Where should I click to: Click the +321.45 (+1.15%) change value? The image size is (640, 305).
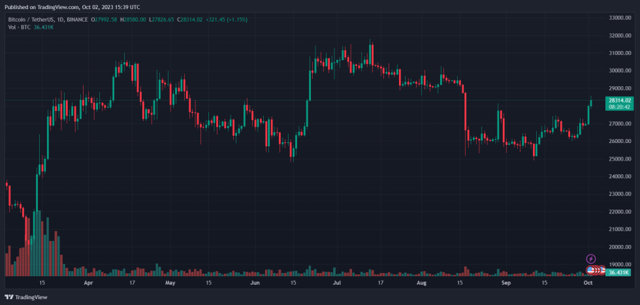coord(227,20)
